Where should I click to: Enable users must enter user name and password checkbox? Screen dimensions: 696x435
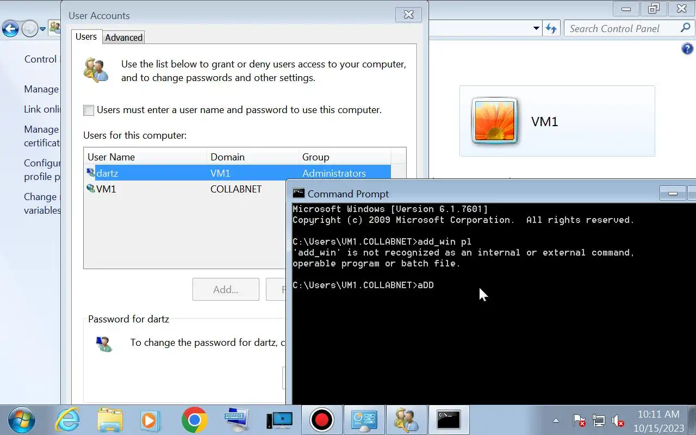89,110
